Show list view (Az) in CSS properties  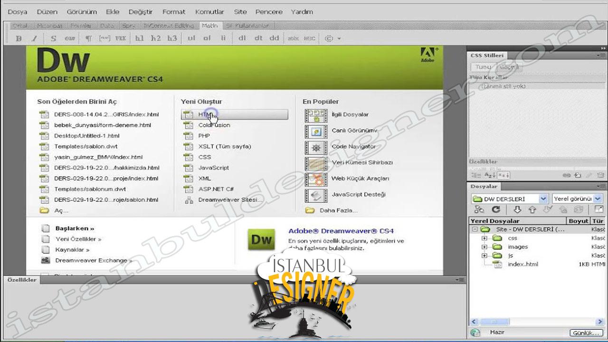(490, 175)
